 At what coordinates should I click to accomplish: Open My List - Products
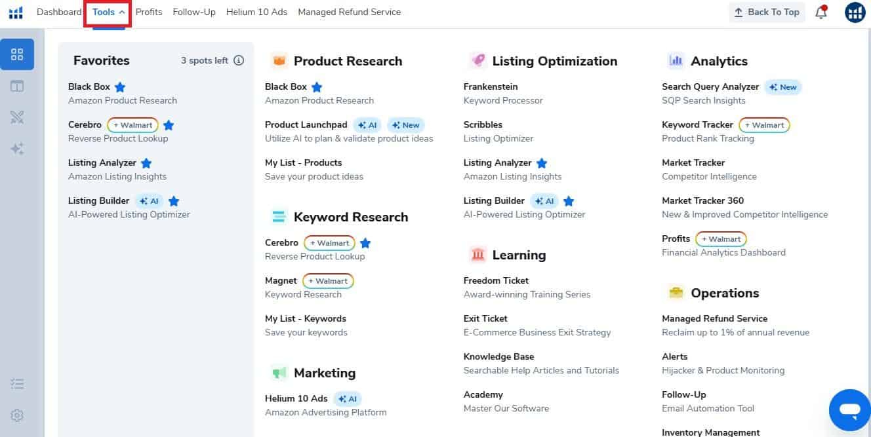304,162
